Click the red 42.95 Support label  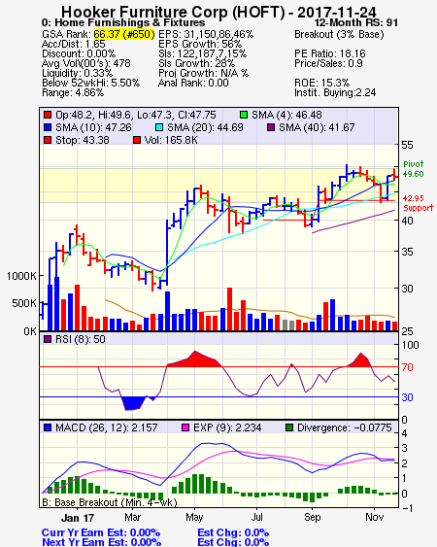click(x=418, y=203)
